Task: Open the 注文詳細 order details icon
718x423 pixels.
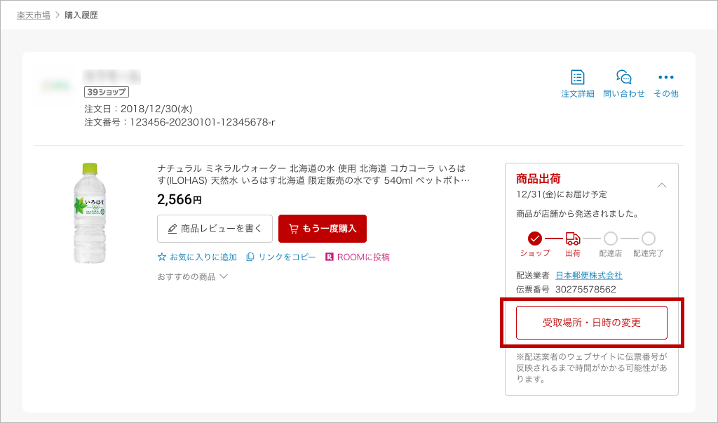Action: 577,77
